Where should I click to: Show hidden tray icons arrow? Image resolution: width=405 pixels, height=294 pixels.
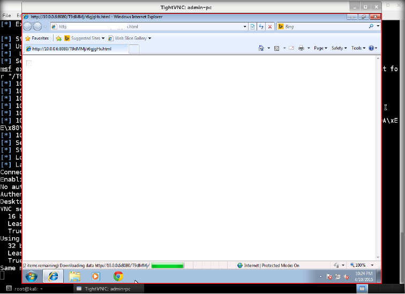[x=320, y=277]
